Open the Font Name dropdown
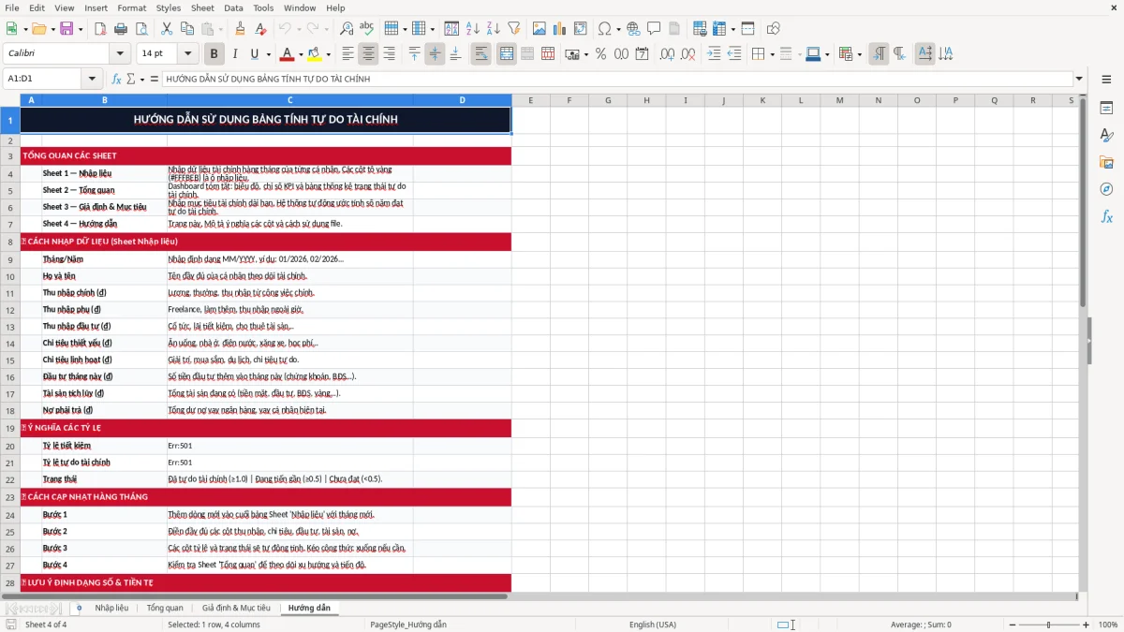This screenshot has height=632, width=1124. [119, 54]
